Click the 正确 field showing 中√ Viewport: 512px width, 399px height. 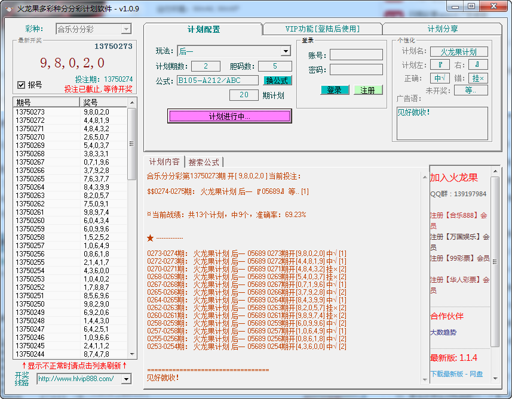pyautogui.click(x=440, y=78)
